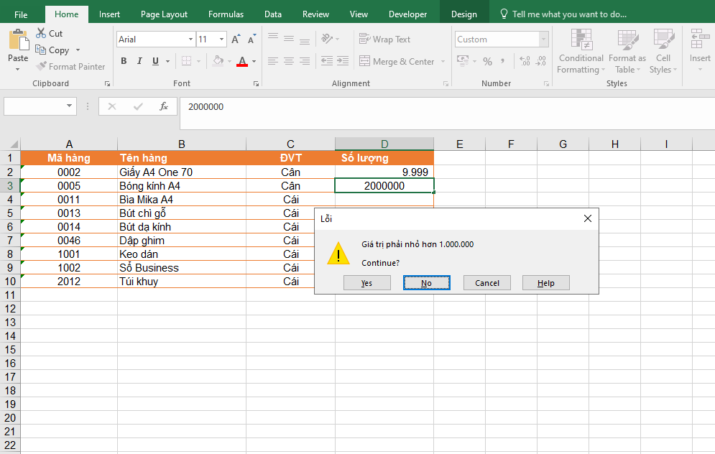
Task: Toggle Wrap Text option
Action: 384,40
